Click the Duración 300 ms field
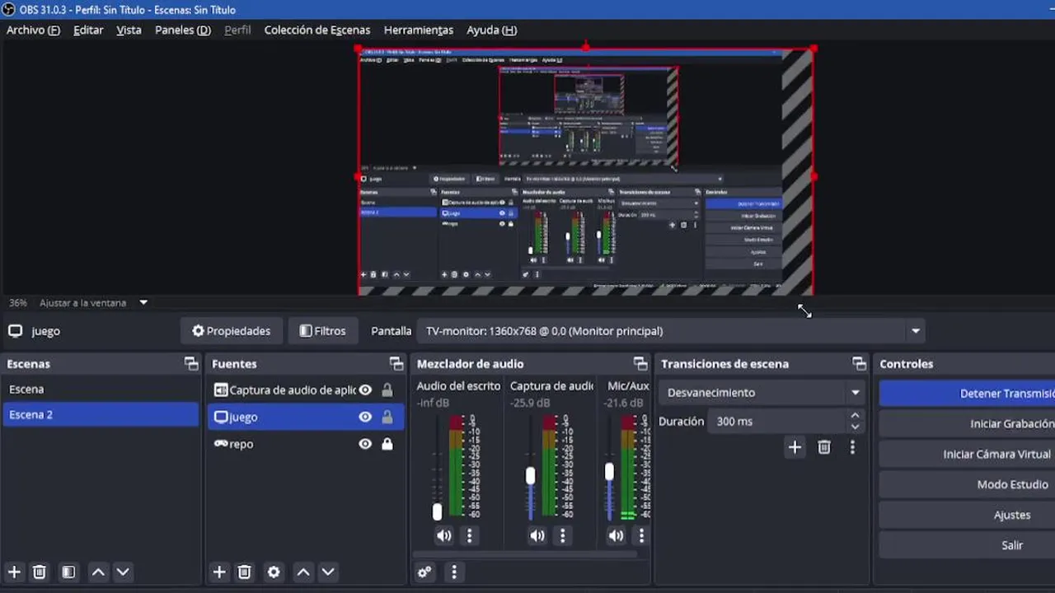 pos(776,421)
